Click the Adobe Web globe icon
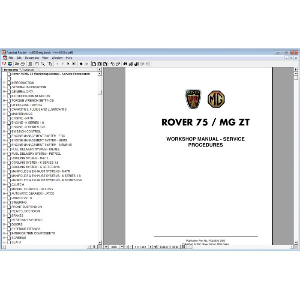This screenshot has width=300, height=300. [10, 64]
